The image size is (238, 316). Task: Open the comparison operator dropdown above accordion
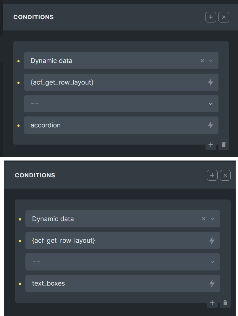pos(121,104)
